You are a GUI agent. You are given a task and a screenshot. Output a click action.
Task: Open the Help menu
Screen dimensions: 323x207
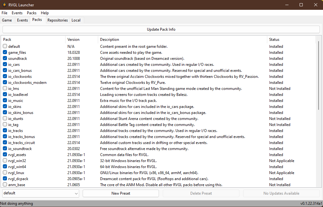pos(45,13)
